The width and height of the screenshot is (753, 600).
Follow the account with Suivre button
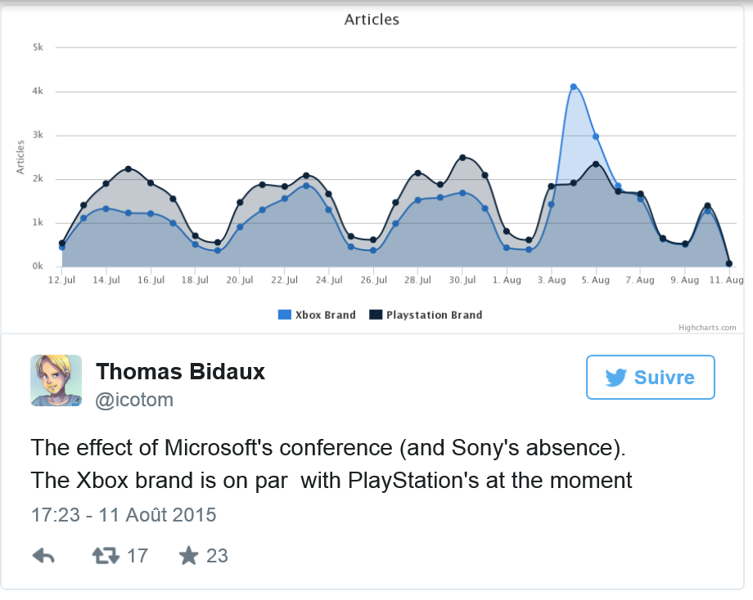pyautogui.click(x=650, y=378)
